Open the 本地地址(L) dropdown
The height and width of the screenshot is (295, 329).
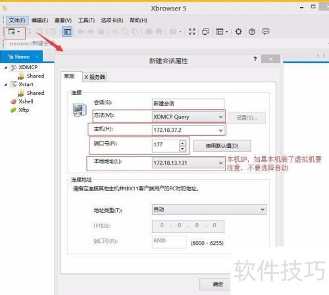188,163
